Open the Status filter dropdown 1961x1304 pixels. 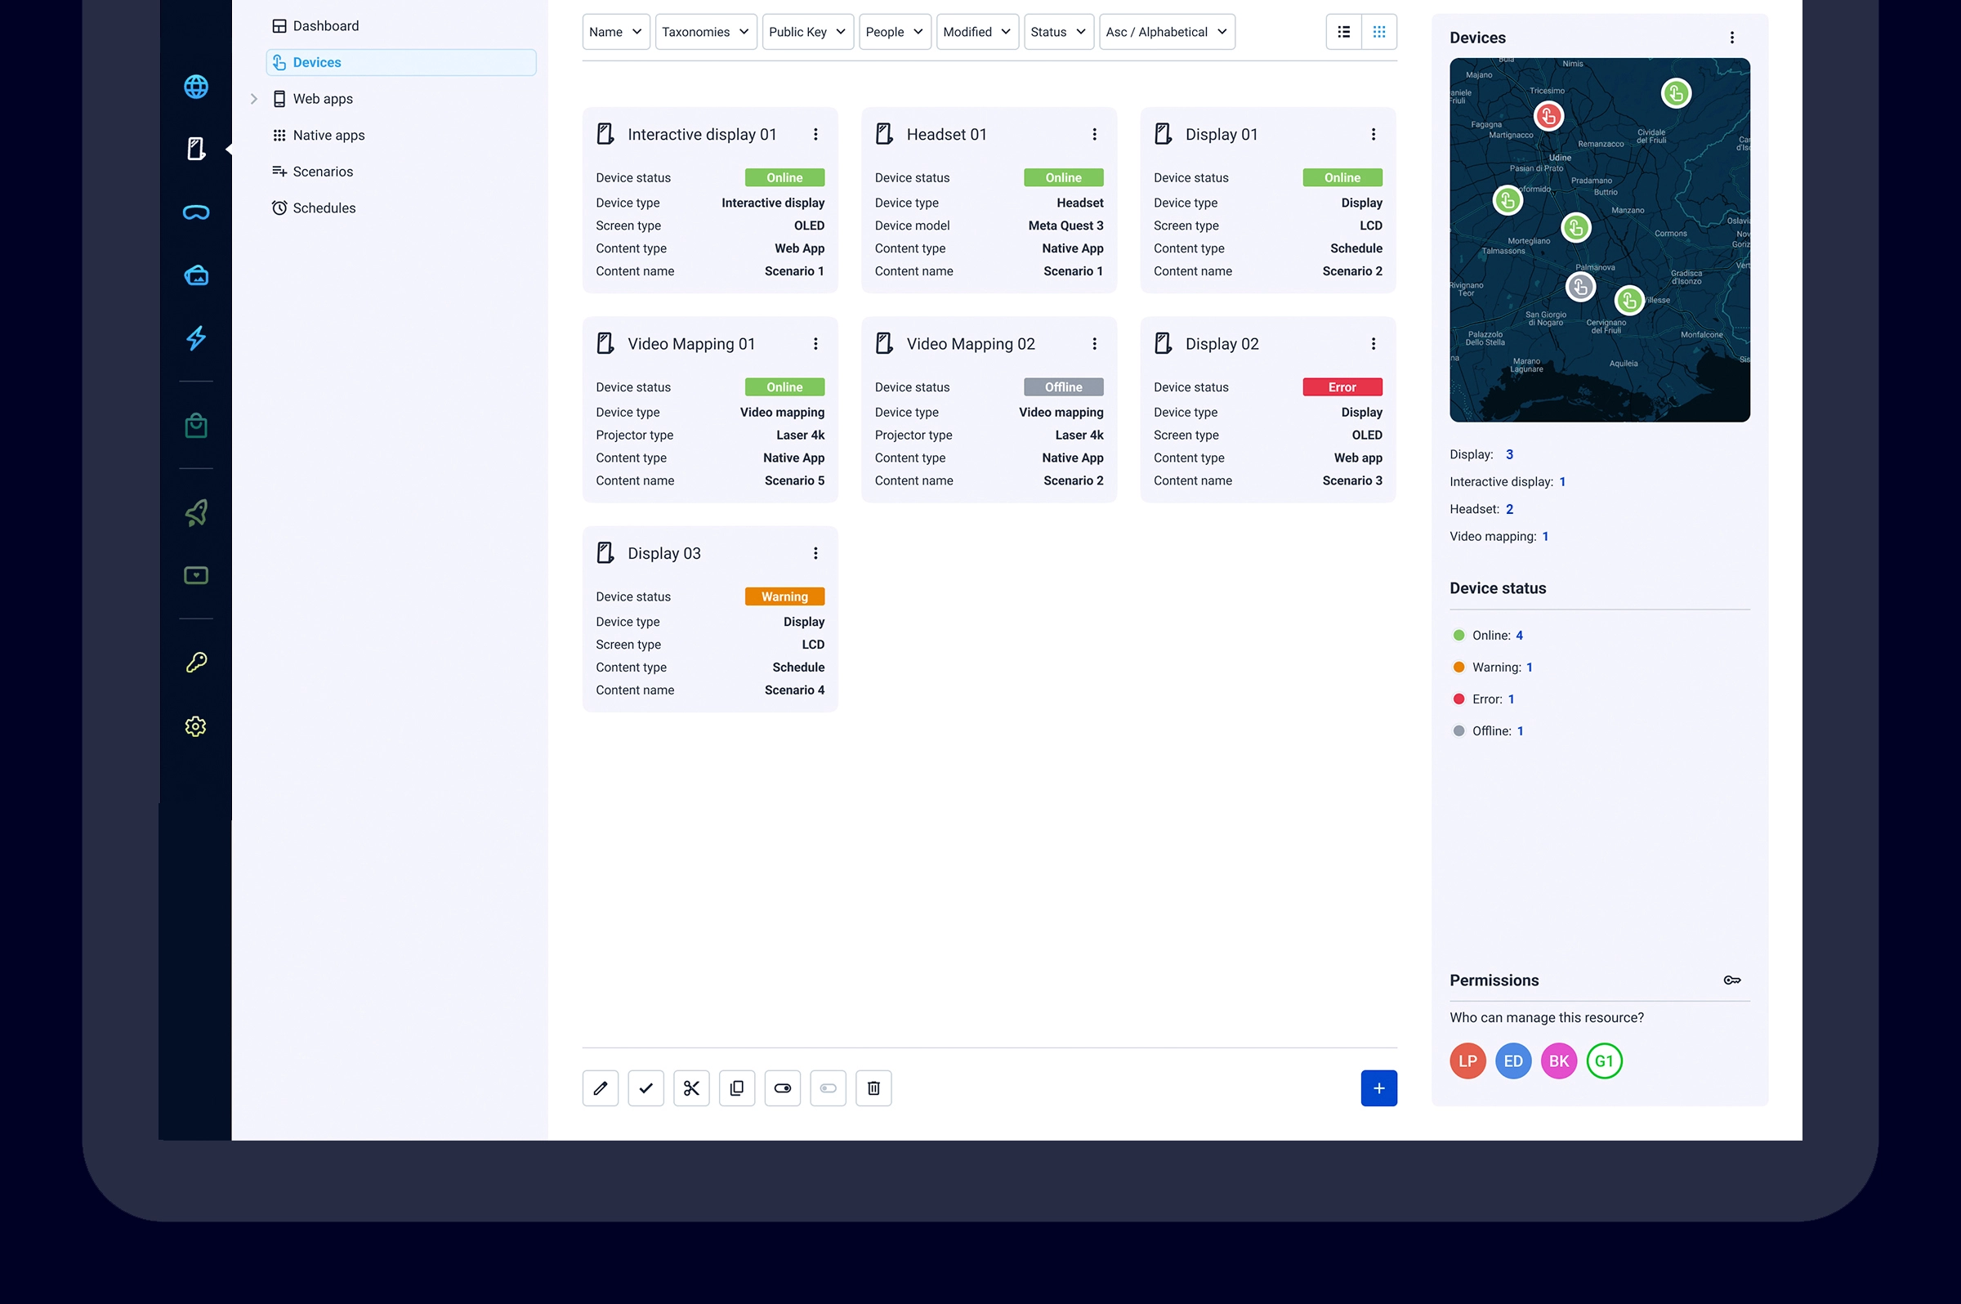pyautogui.click(x=1058, y=32)
